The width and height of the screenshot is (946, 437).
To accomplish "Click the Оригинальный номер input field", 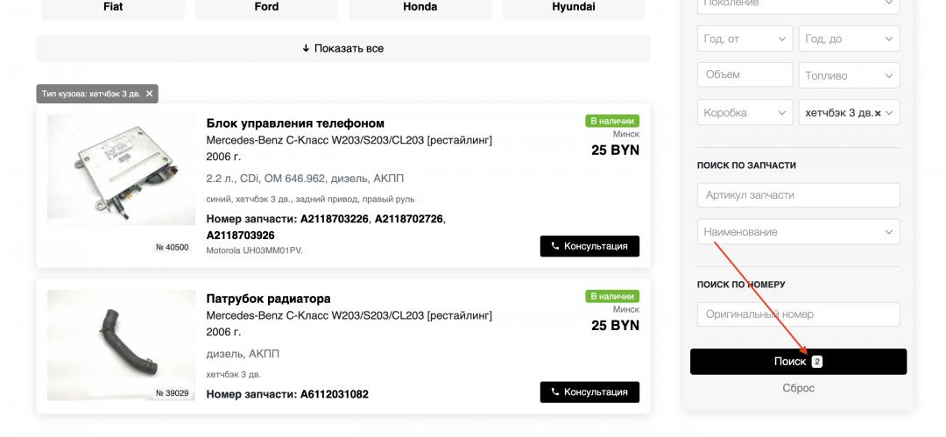I will 798,314.
